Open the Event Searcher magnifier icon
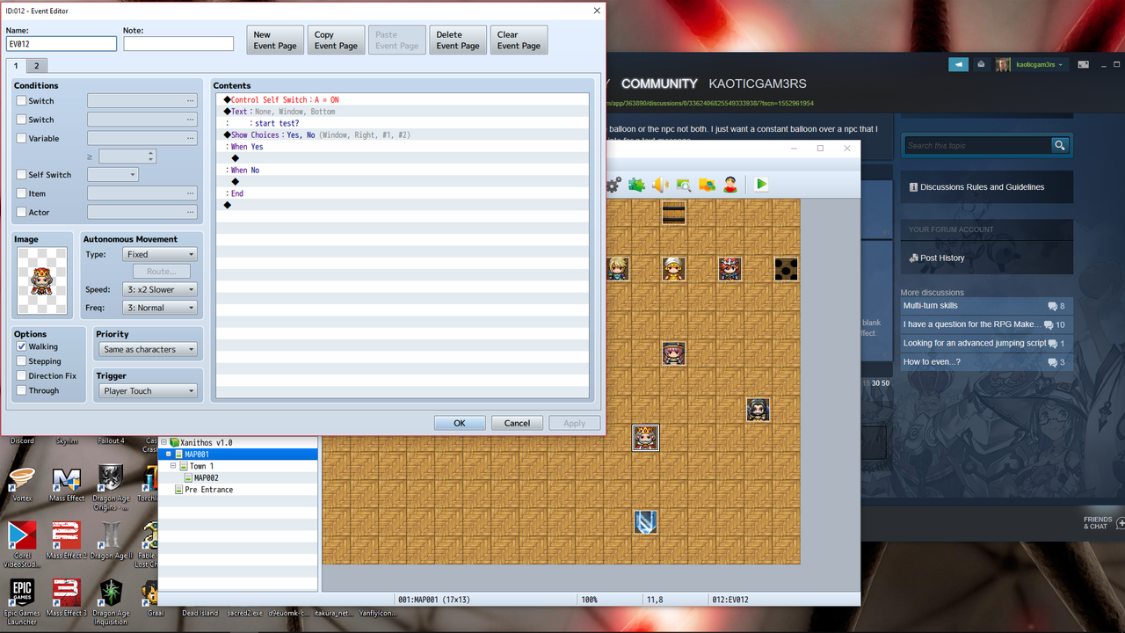The image size is (1125, 633). pyautogui.click(x=682, y=184)
